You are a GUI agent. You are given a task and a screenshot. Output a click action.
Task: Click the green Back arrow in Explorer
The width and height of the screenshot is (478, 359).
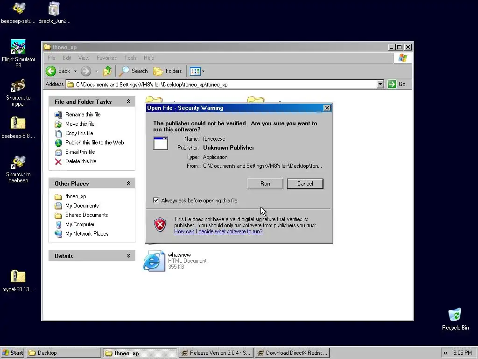click(51, 71)
